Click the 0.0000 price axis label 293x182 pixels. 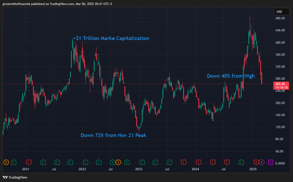[280, 163]
